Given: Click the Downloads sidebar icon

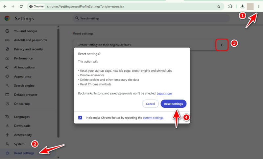Looking at the screenshot, I should pos(7,126).
